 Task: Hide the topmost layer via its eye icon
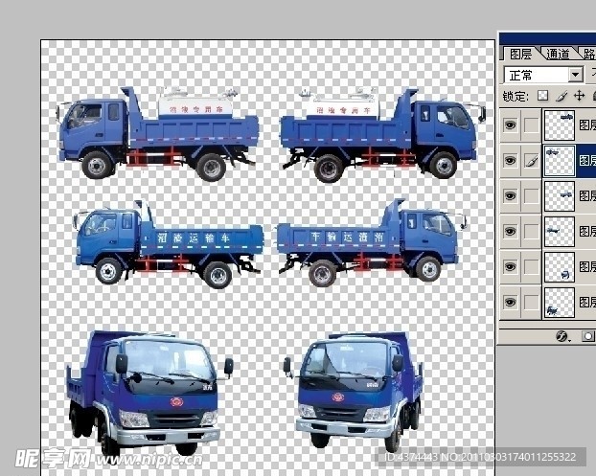[x=510, y=125]
